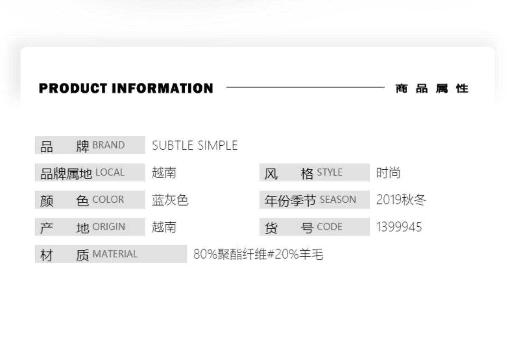Click 越南 value beside LOCAL label
The image size is (519, 337).
164,173
